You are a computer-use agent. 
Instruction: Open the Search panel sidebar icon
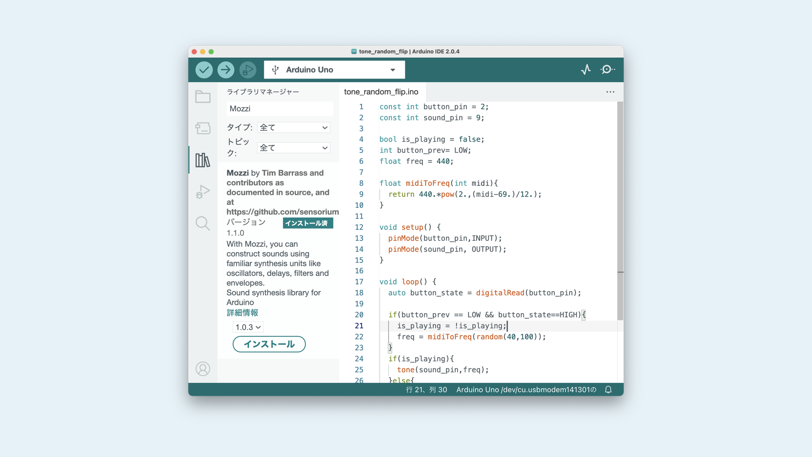203,223
